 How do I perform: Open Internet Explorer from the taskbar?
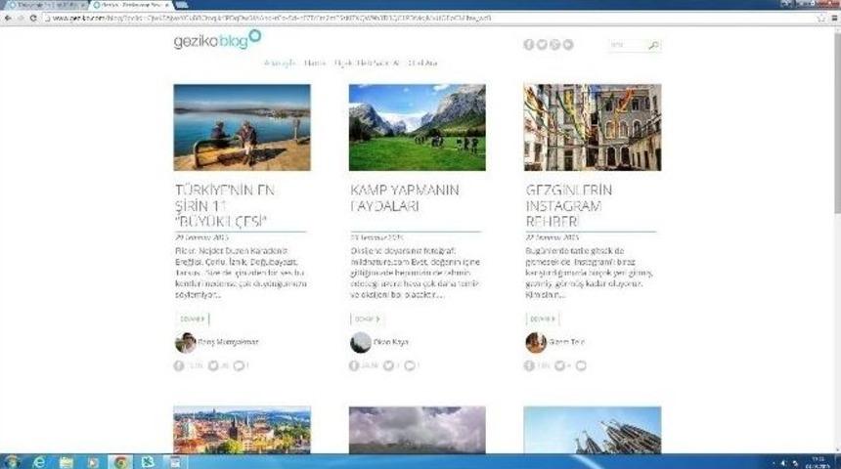click(x=39, y=461)
